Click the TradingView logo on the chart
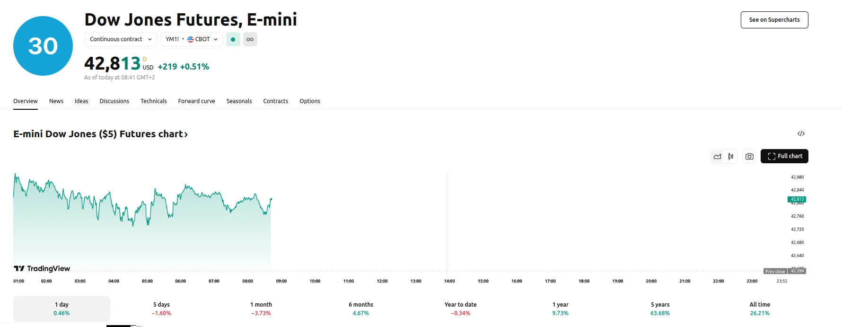Screen dimensions: 842x327 pyautogui.click(x=42, y=268)
